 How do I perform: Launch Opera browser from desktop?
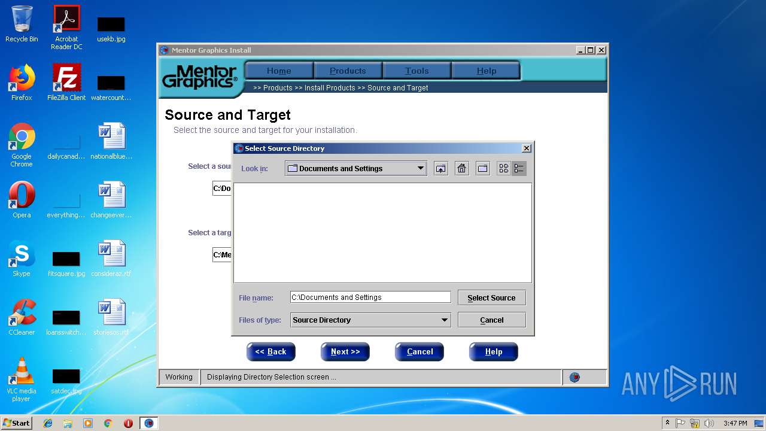[x=22, y=200]
